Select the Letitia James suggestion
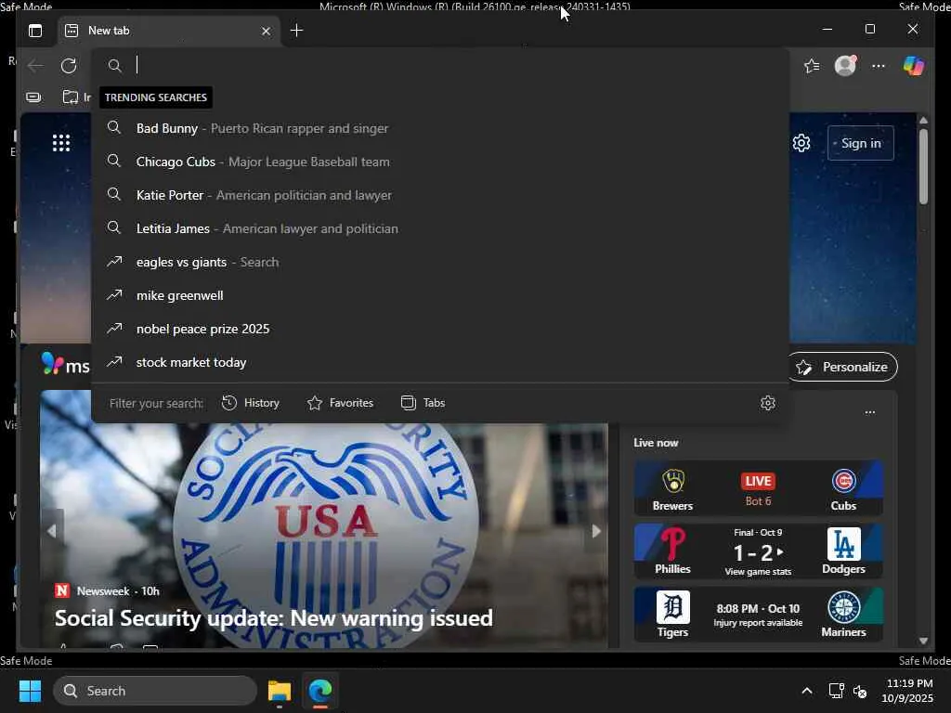 point(440,228)
